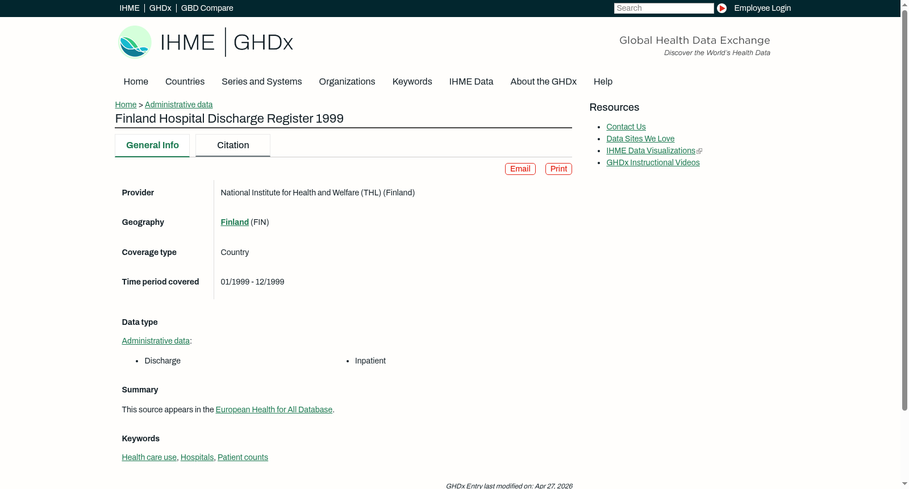The image size is (909, 489).
Task: Open the Data Sites We Love link
Action: coord(640,139)
